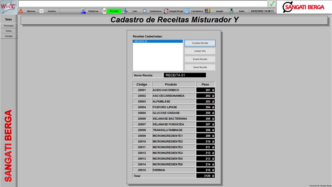332x187 pixels.
Task: Click the Excluir Receita button
Action: (200, 59)
